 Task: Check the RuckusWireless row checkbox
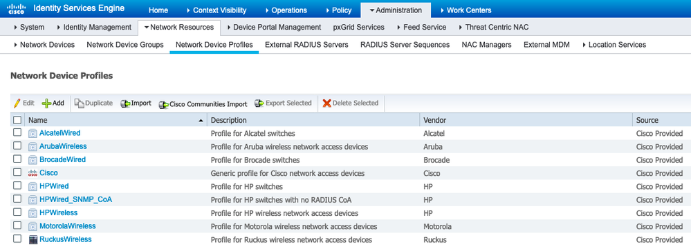(x=17, y=239)
